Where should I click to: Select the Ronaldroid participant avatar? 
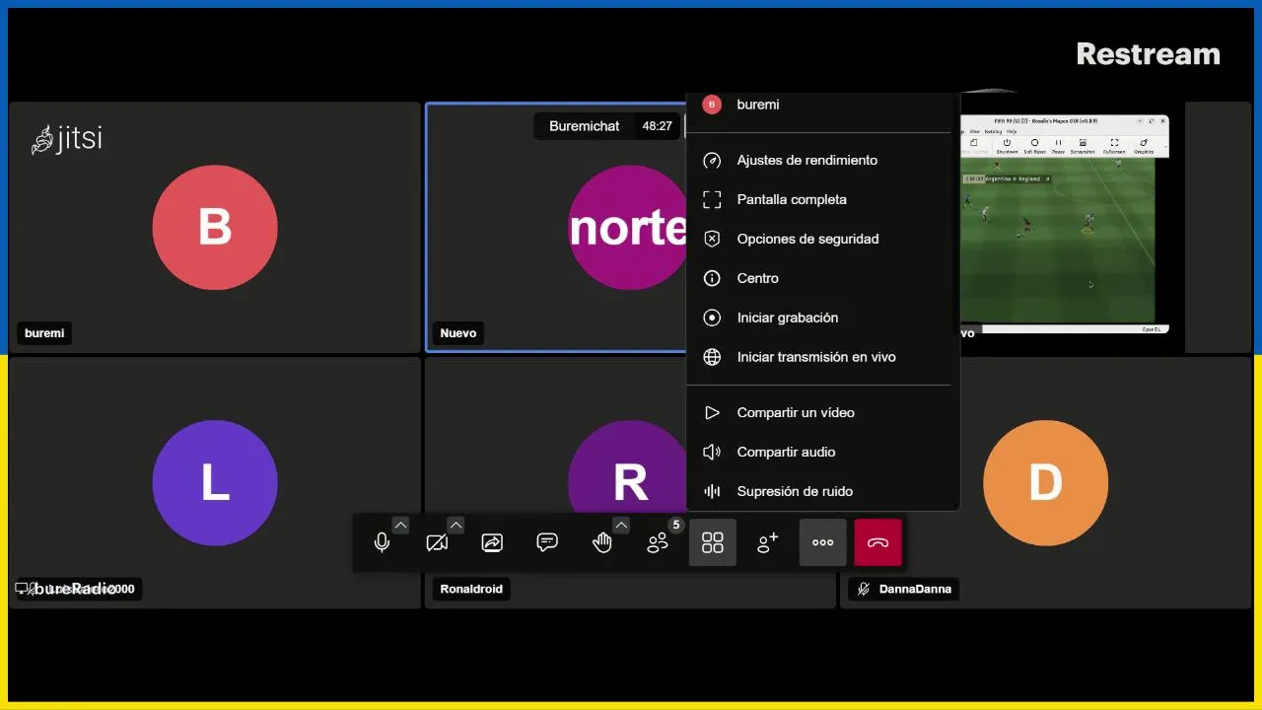pos(627,468)
